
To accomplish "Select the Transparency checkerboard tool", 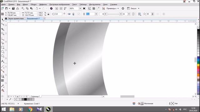I will click(2, 81).
